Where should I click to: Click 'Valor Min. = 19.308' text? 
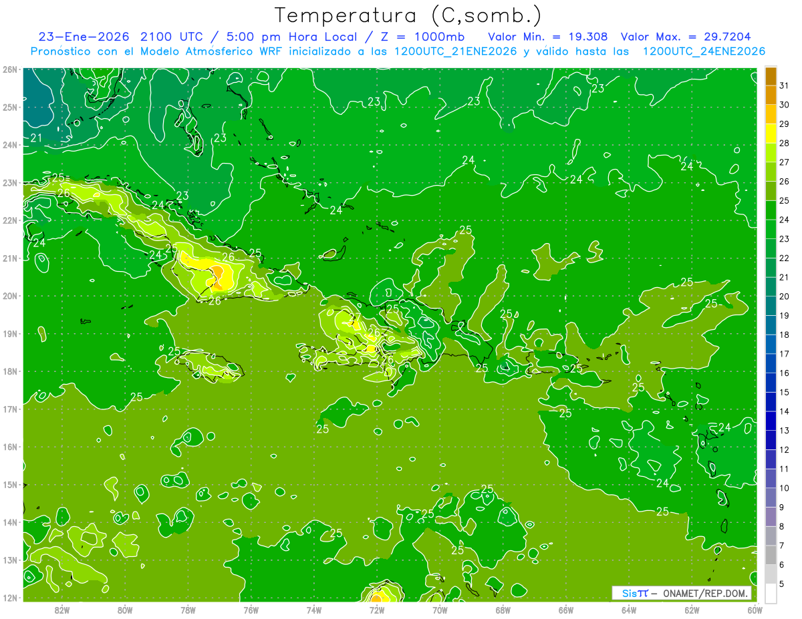[x=548, y=37]
